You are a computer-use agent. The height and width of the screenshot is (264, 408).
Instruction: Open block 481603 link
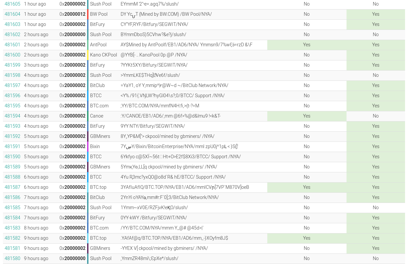(x=12, y=24)
